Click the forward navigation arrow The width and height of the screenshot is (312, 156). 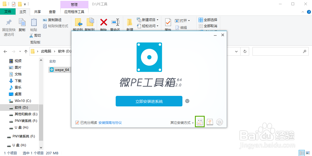[14, 52]
